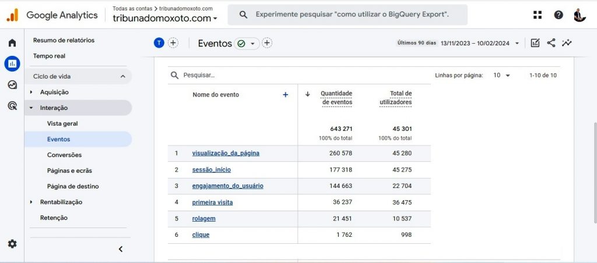This screenshot has width=597, height=263.
Task: Open Páginas e ecrãs report
Action: [x=69, y=170]
